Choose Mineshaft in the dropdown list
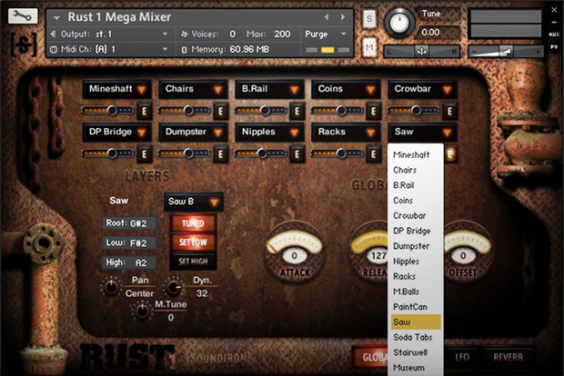 pos(416,154)
